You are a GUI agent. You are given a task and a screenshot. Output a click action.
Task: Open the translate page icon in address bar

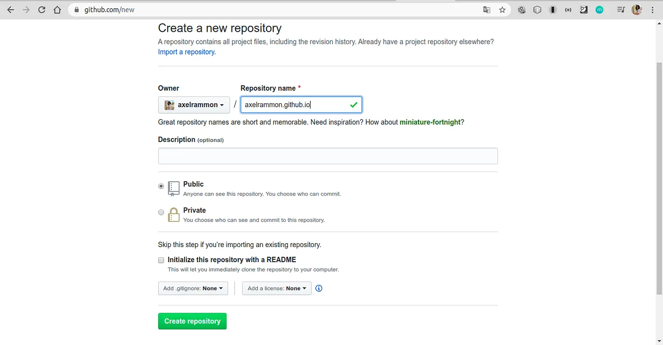[487, 10]
